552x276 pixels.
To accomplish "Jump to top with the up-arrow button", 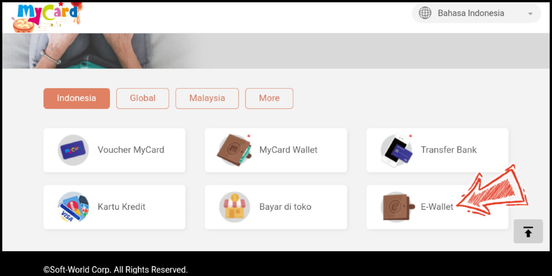I will (528, 231).
